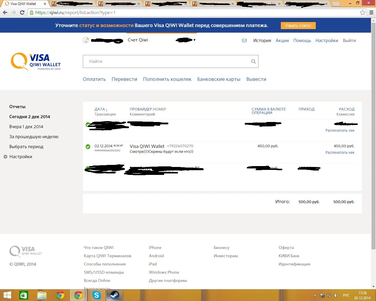Reload the page with refresh icon

(x=22, y=13)
